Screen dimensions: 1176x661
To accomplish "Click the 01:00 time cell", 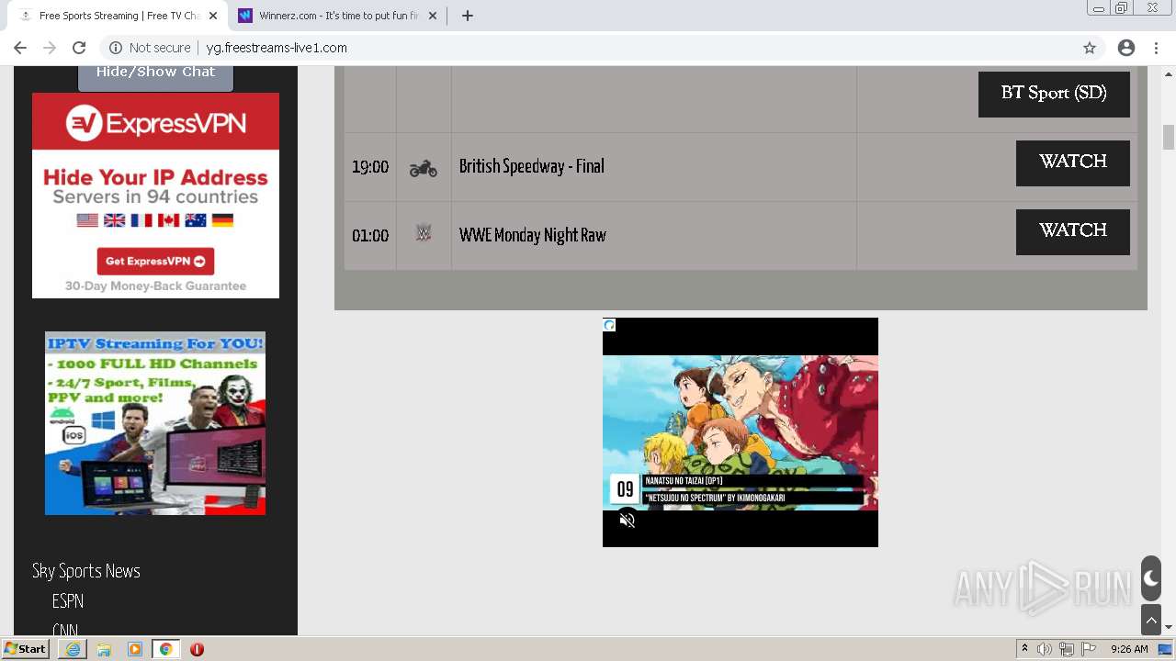I will point(370,236).
